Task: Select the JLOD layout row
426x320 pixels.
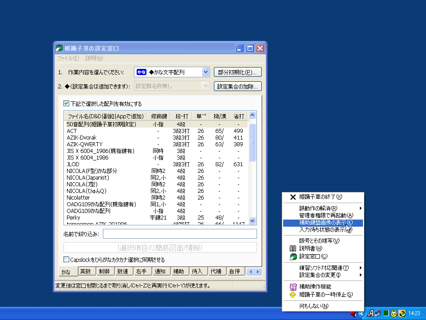Action: pos(156,164)
